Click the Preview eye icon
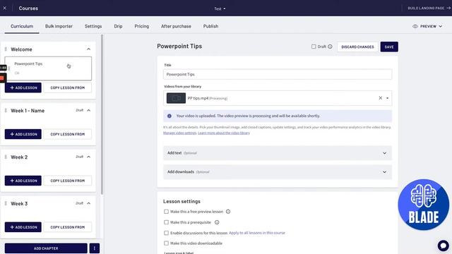The image size is (452, 254). (x=415, y=26)
